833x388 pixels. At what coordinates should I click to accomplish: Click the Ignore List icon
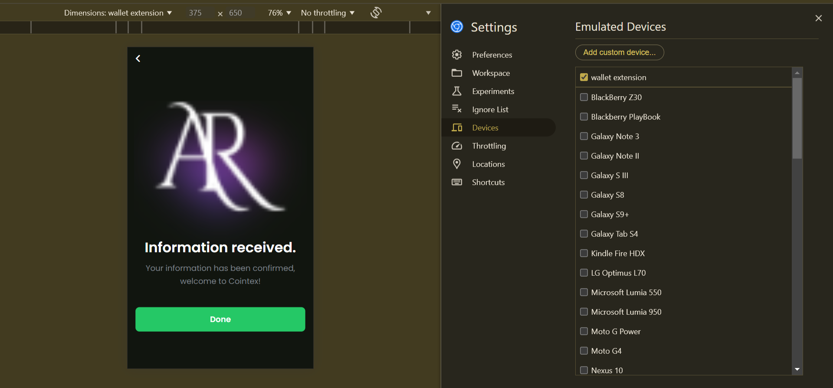click(x=457, y=109)
